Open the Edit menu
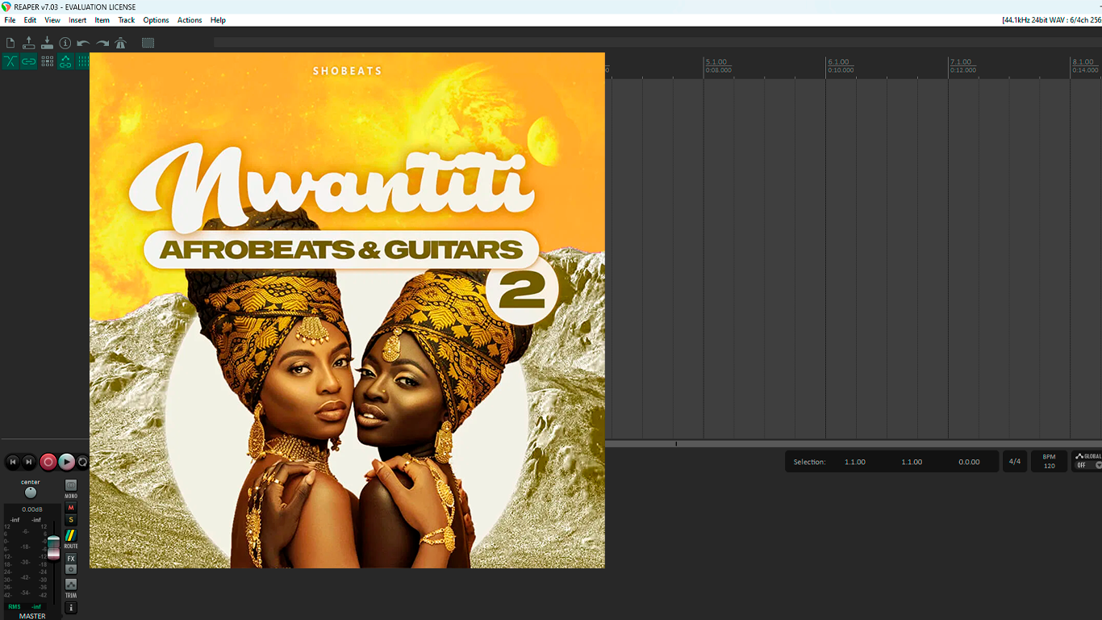Image resolution: width=1102 pixels, height=620 pixels. click(x=30, y=20)
